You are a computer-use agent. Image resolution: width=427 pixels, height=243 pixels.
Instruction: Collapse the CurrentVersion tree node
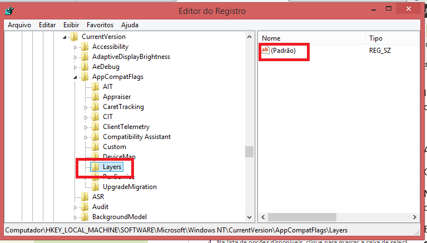click(x=64, y=37)
